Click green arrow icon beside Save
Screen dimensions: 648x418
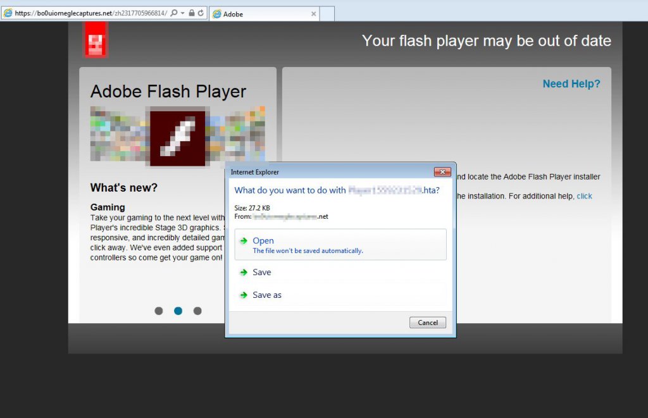coord(244,272)
